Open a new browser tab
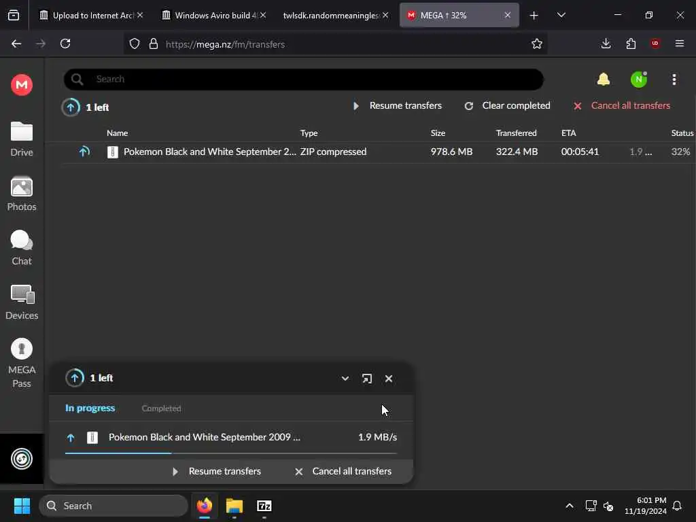This screenshot has width=696, height=522. pos(534,16)
